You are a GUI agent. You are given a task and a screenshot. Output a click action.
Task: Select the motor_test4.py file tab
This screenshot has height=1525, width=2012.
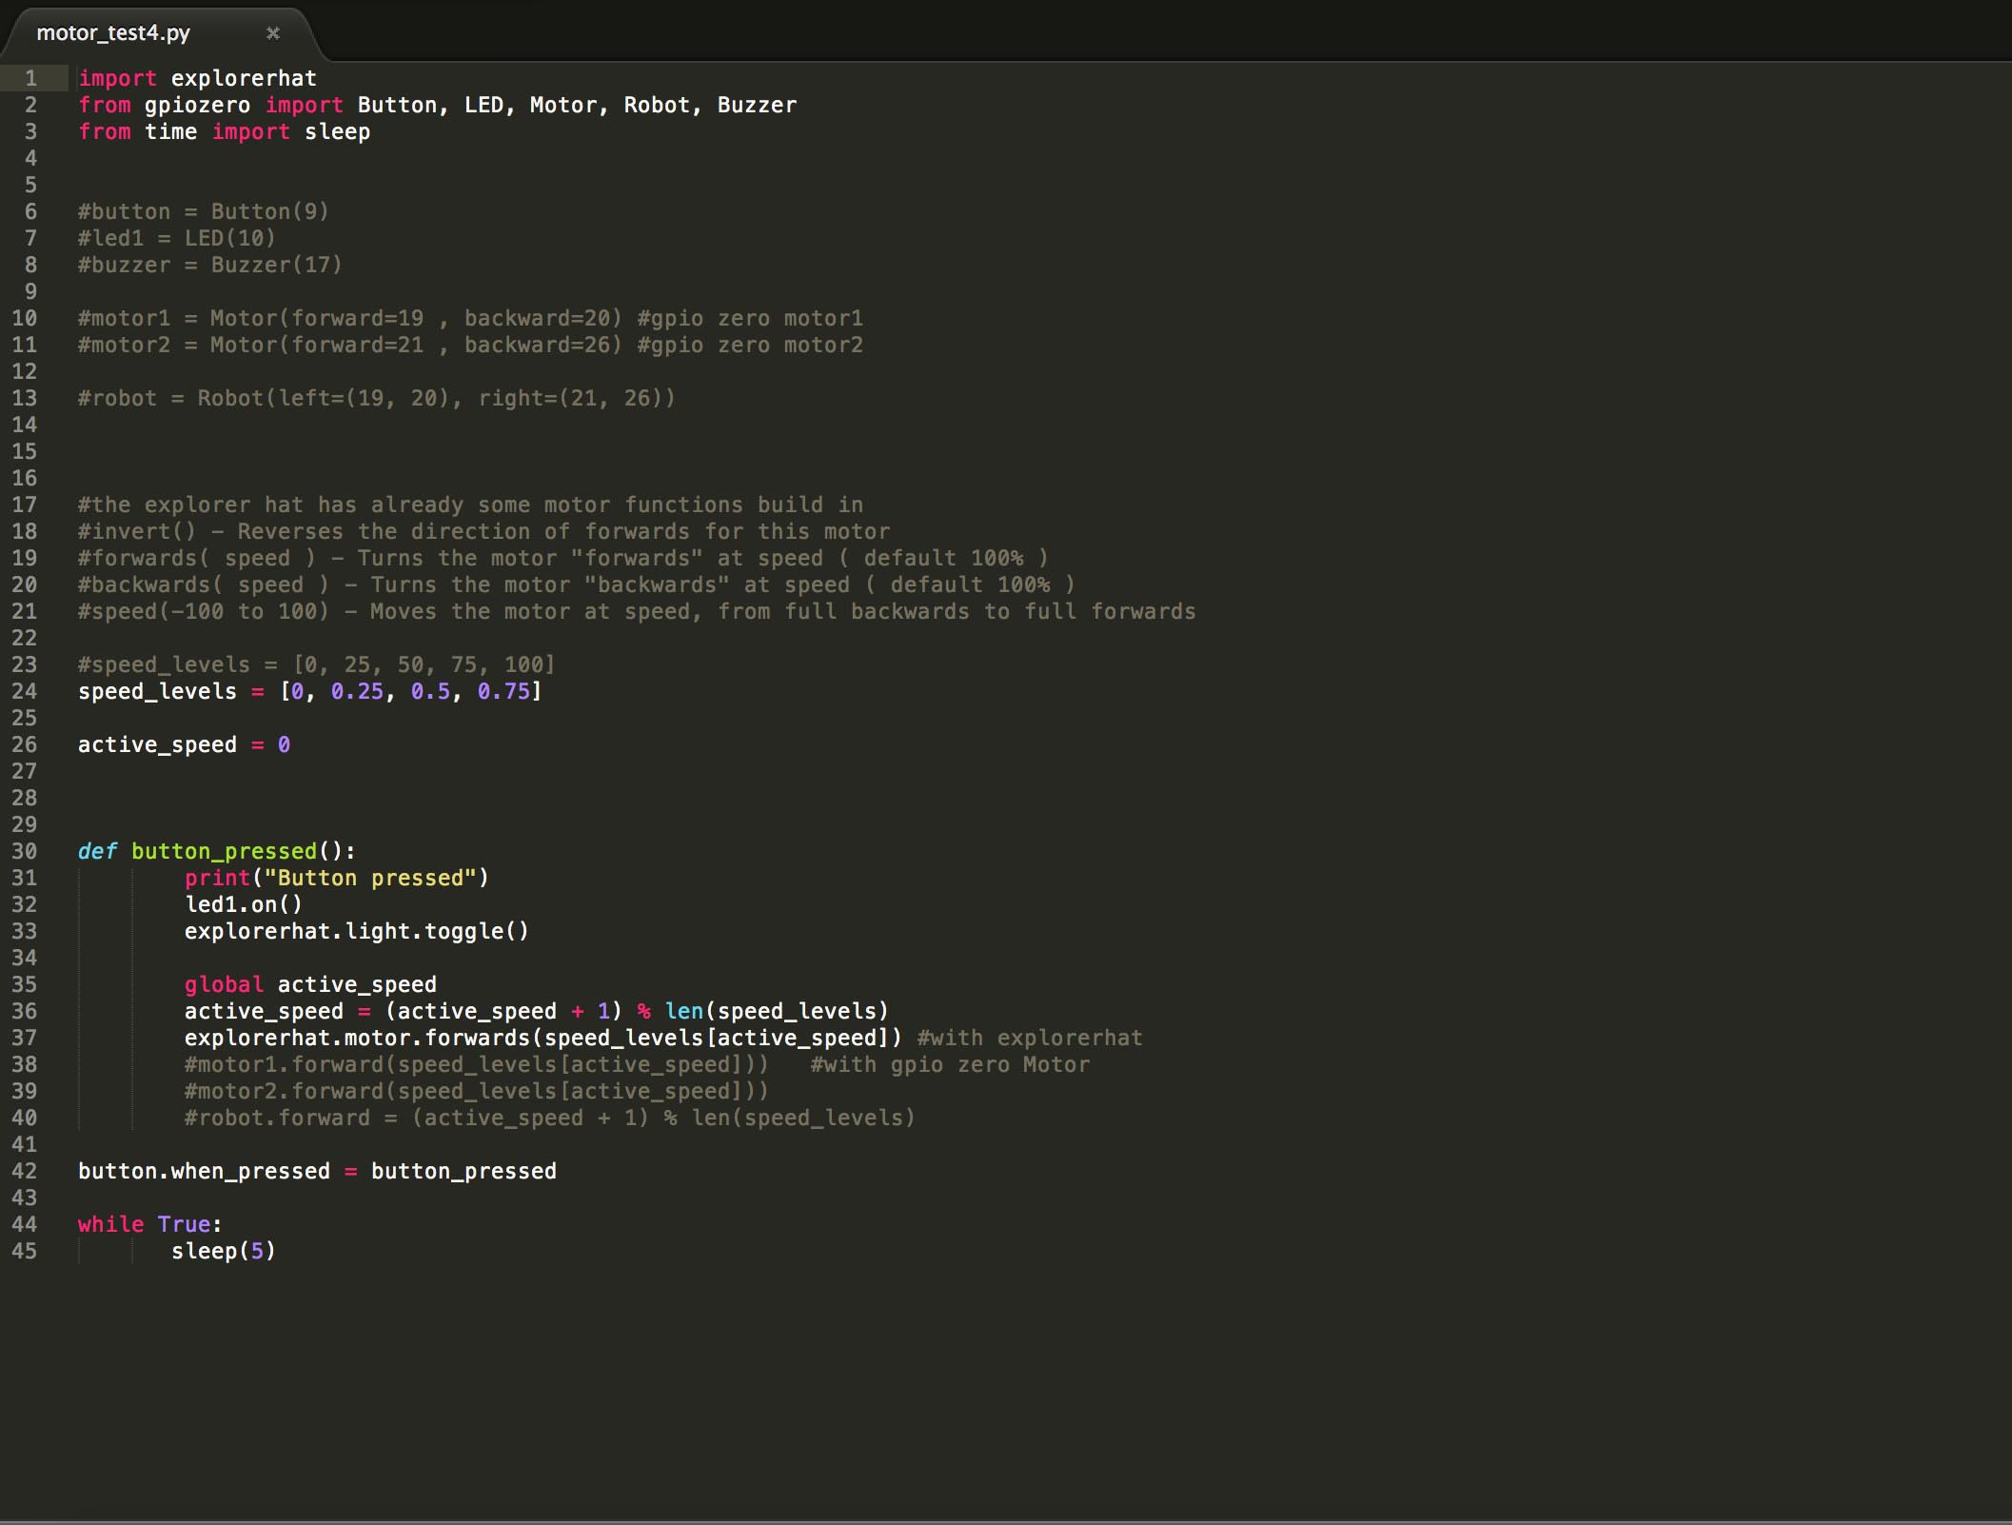[114, 33]
